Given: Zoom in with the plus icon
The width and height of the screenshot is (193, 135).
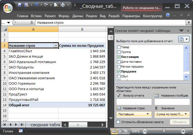Looking at the screenshot, I should 183,131.
